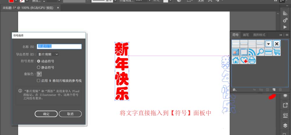291x135 pixels.
Task: Open the topmost grid dock icon
Action: [x=285, y=13]
